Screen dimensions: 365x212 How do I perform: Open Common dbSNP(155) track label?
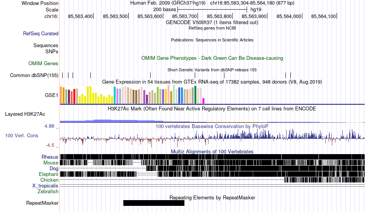[x=34, y=75]
